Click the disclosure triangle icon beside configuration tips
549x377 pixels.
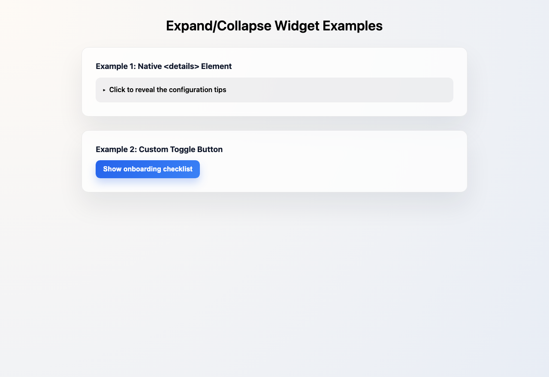(104, 90)
